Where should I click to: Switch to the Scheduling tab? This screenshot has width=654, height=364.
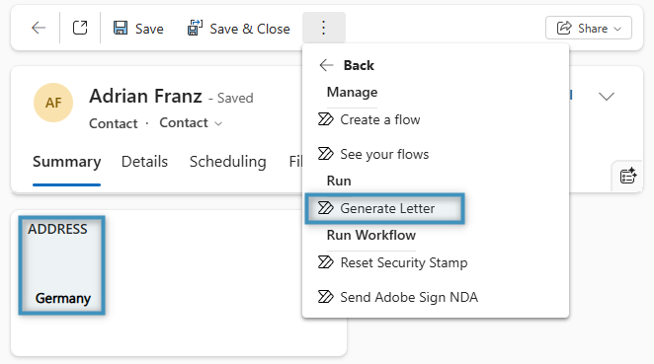(228, 162)
